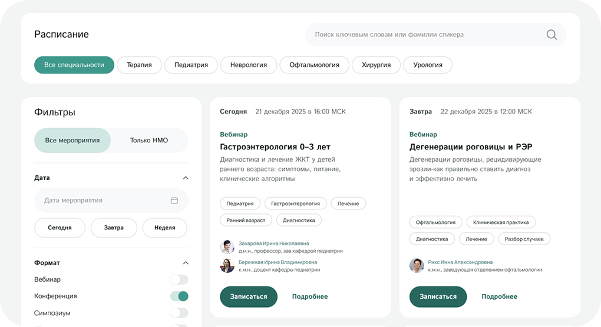This screenshot has width=601, height=327.
Task: Open Подробнее for Гастроэнтерология 0–3 лет
Action: (310, 297)
